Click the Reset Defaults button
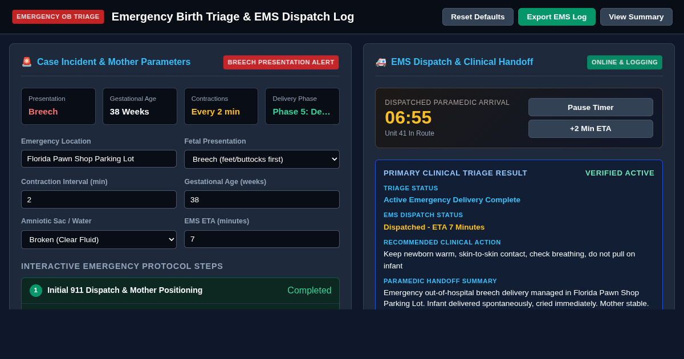Screen dimensions: 684x359 478,17
